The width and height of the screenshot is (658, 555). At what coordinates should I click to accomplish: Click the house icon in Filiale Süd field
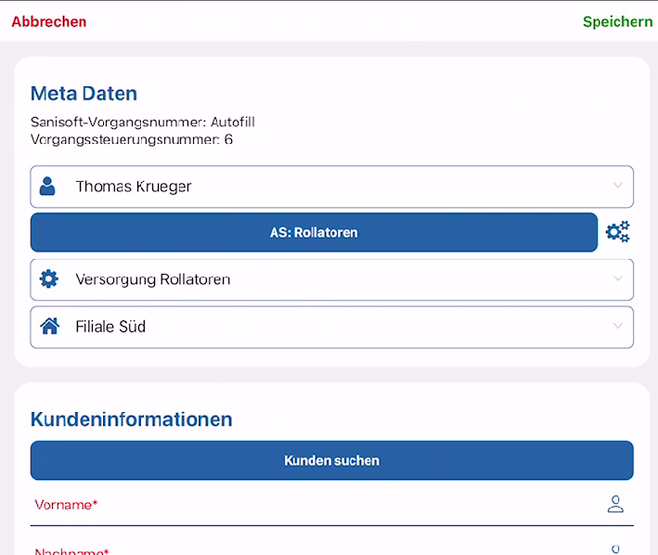pos(49,326)
